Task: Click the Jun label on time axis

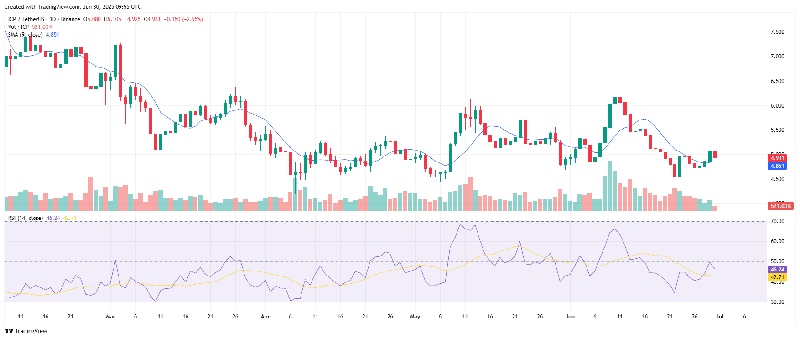Action: tap(570, 317)
